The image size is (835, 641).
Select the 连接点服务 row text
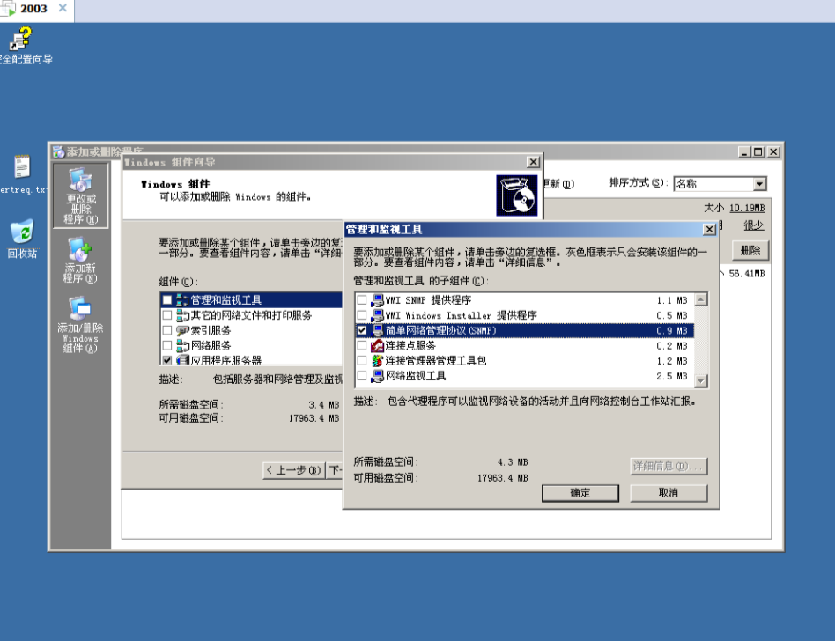point(410,345)
